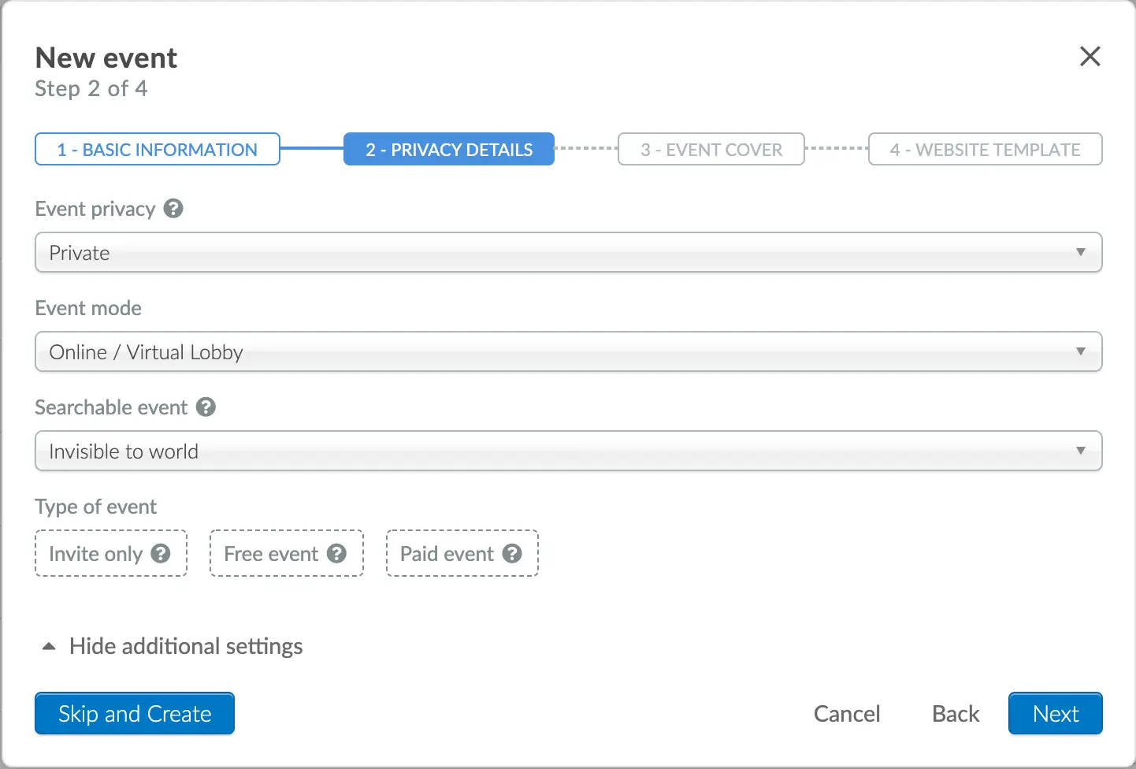Open the Event mode dropdown
This screenshot has height=769, width=1136.
pyautogui.click(x=569, y=351)
